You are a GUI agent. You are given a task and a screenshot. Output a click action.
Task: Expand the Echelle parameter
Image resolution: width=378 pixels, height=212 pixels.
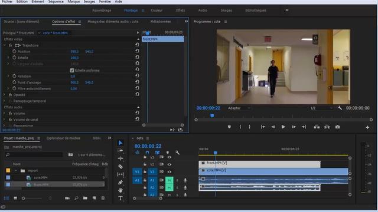(x=8, y=58)
